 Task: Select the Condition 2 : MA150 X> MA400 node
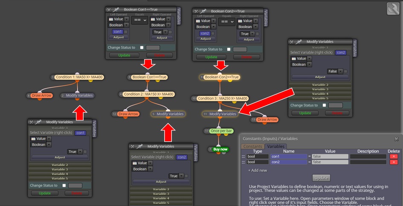point(148,94)
